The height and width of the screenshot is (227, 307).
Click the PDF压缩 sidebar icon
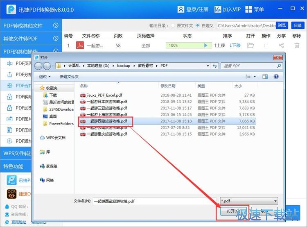(x=9, y=130)
